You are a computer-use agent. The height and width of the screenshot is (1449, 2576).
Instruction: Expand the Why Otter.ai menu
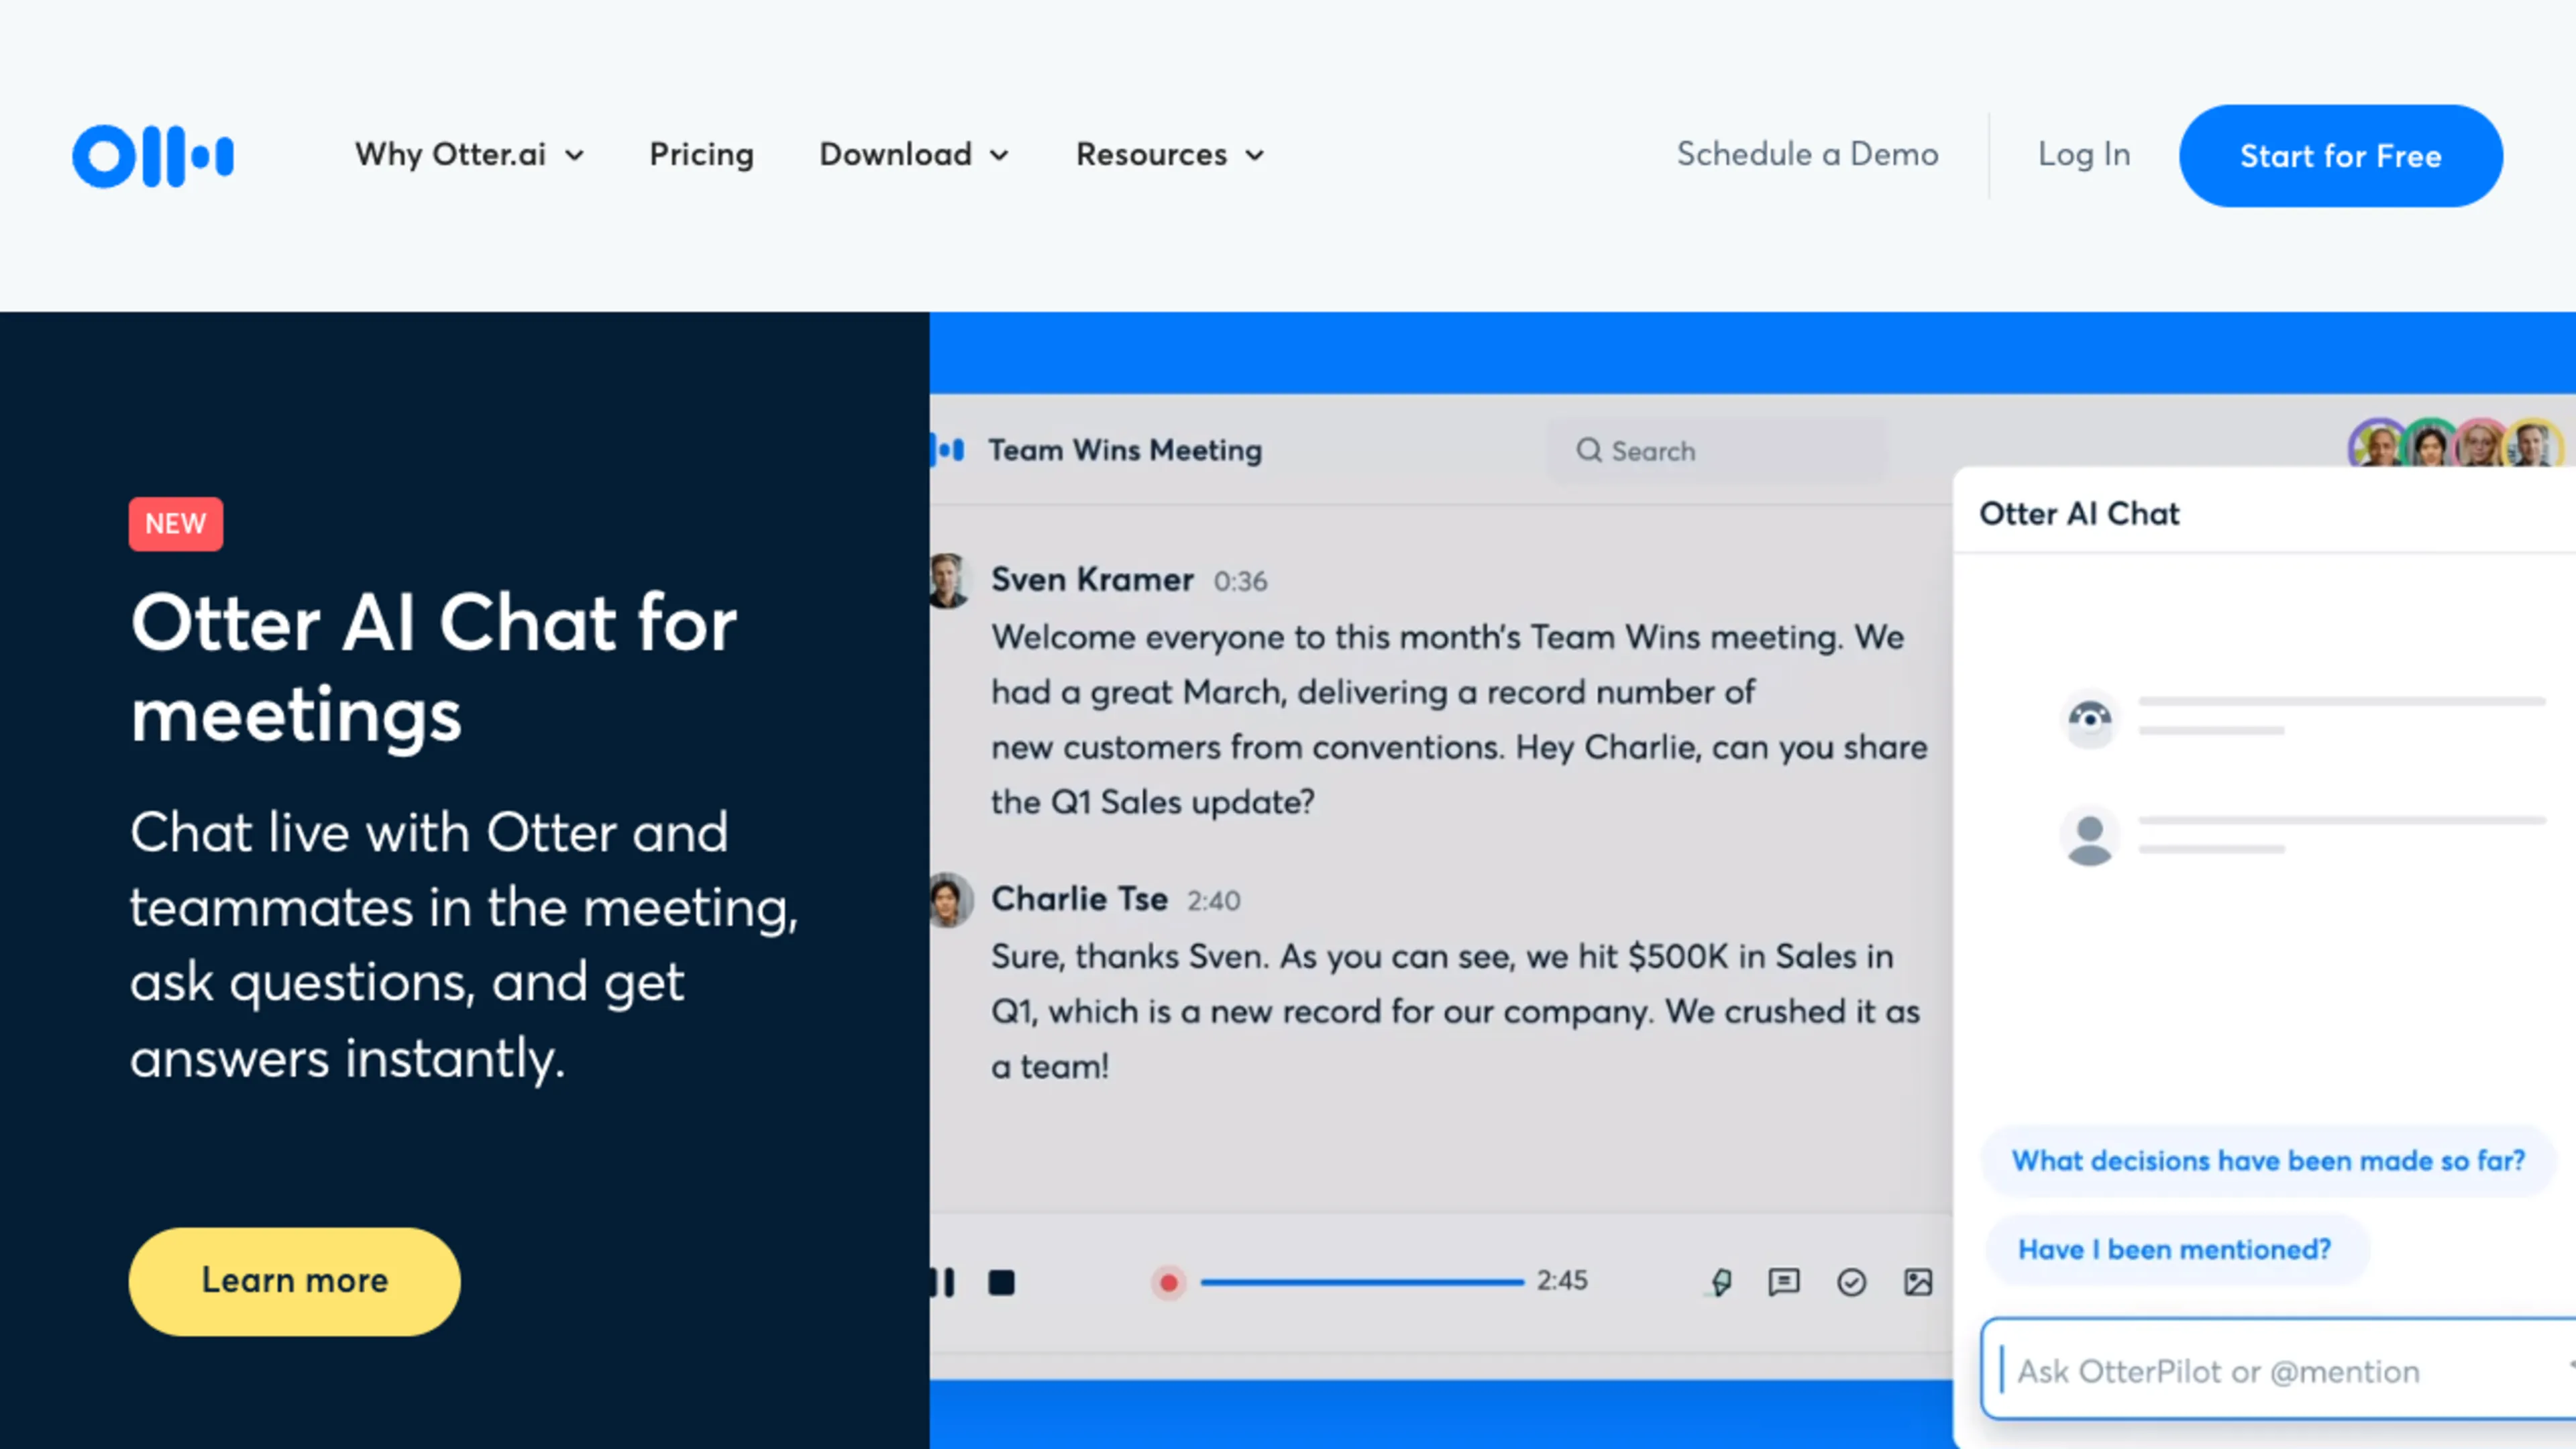click(x=469, y=155)
